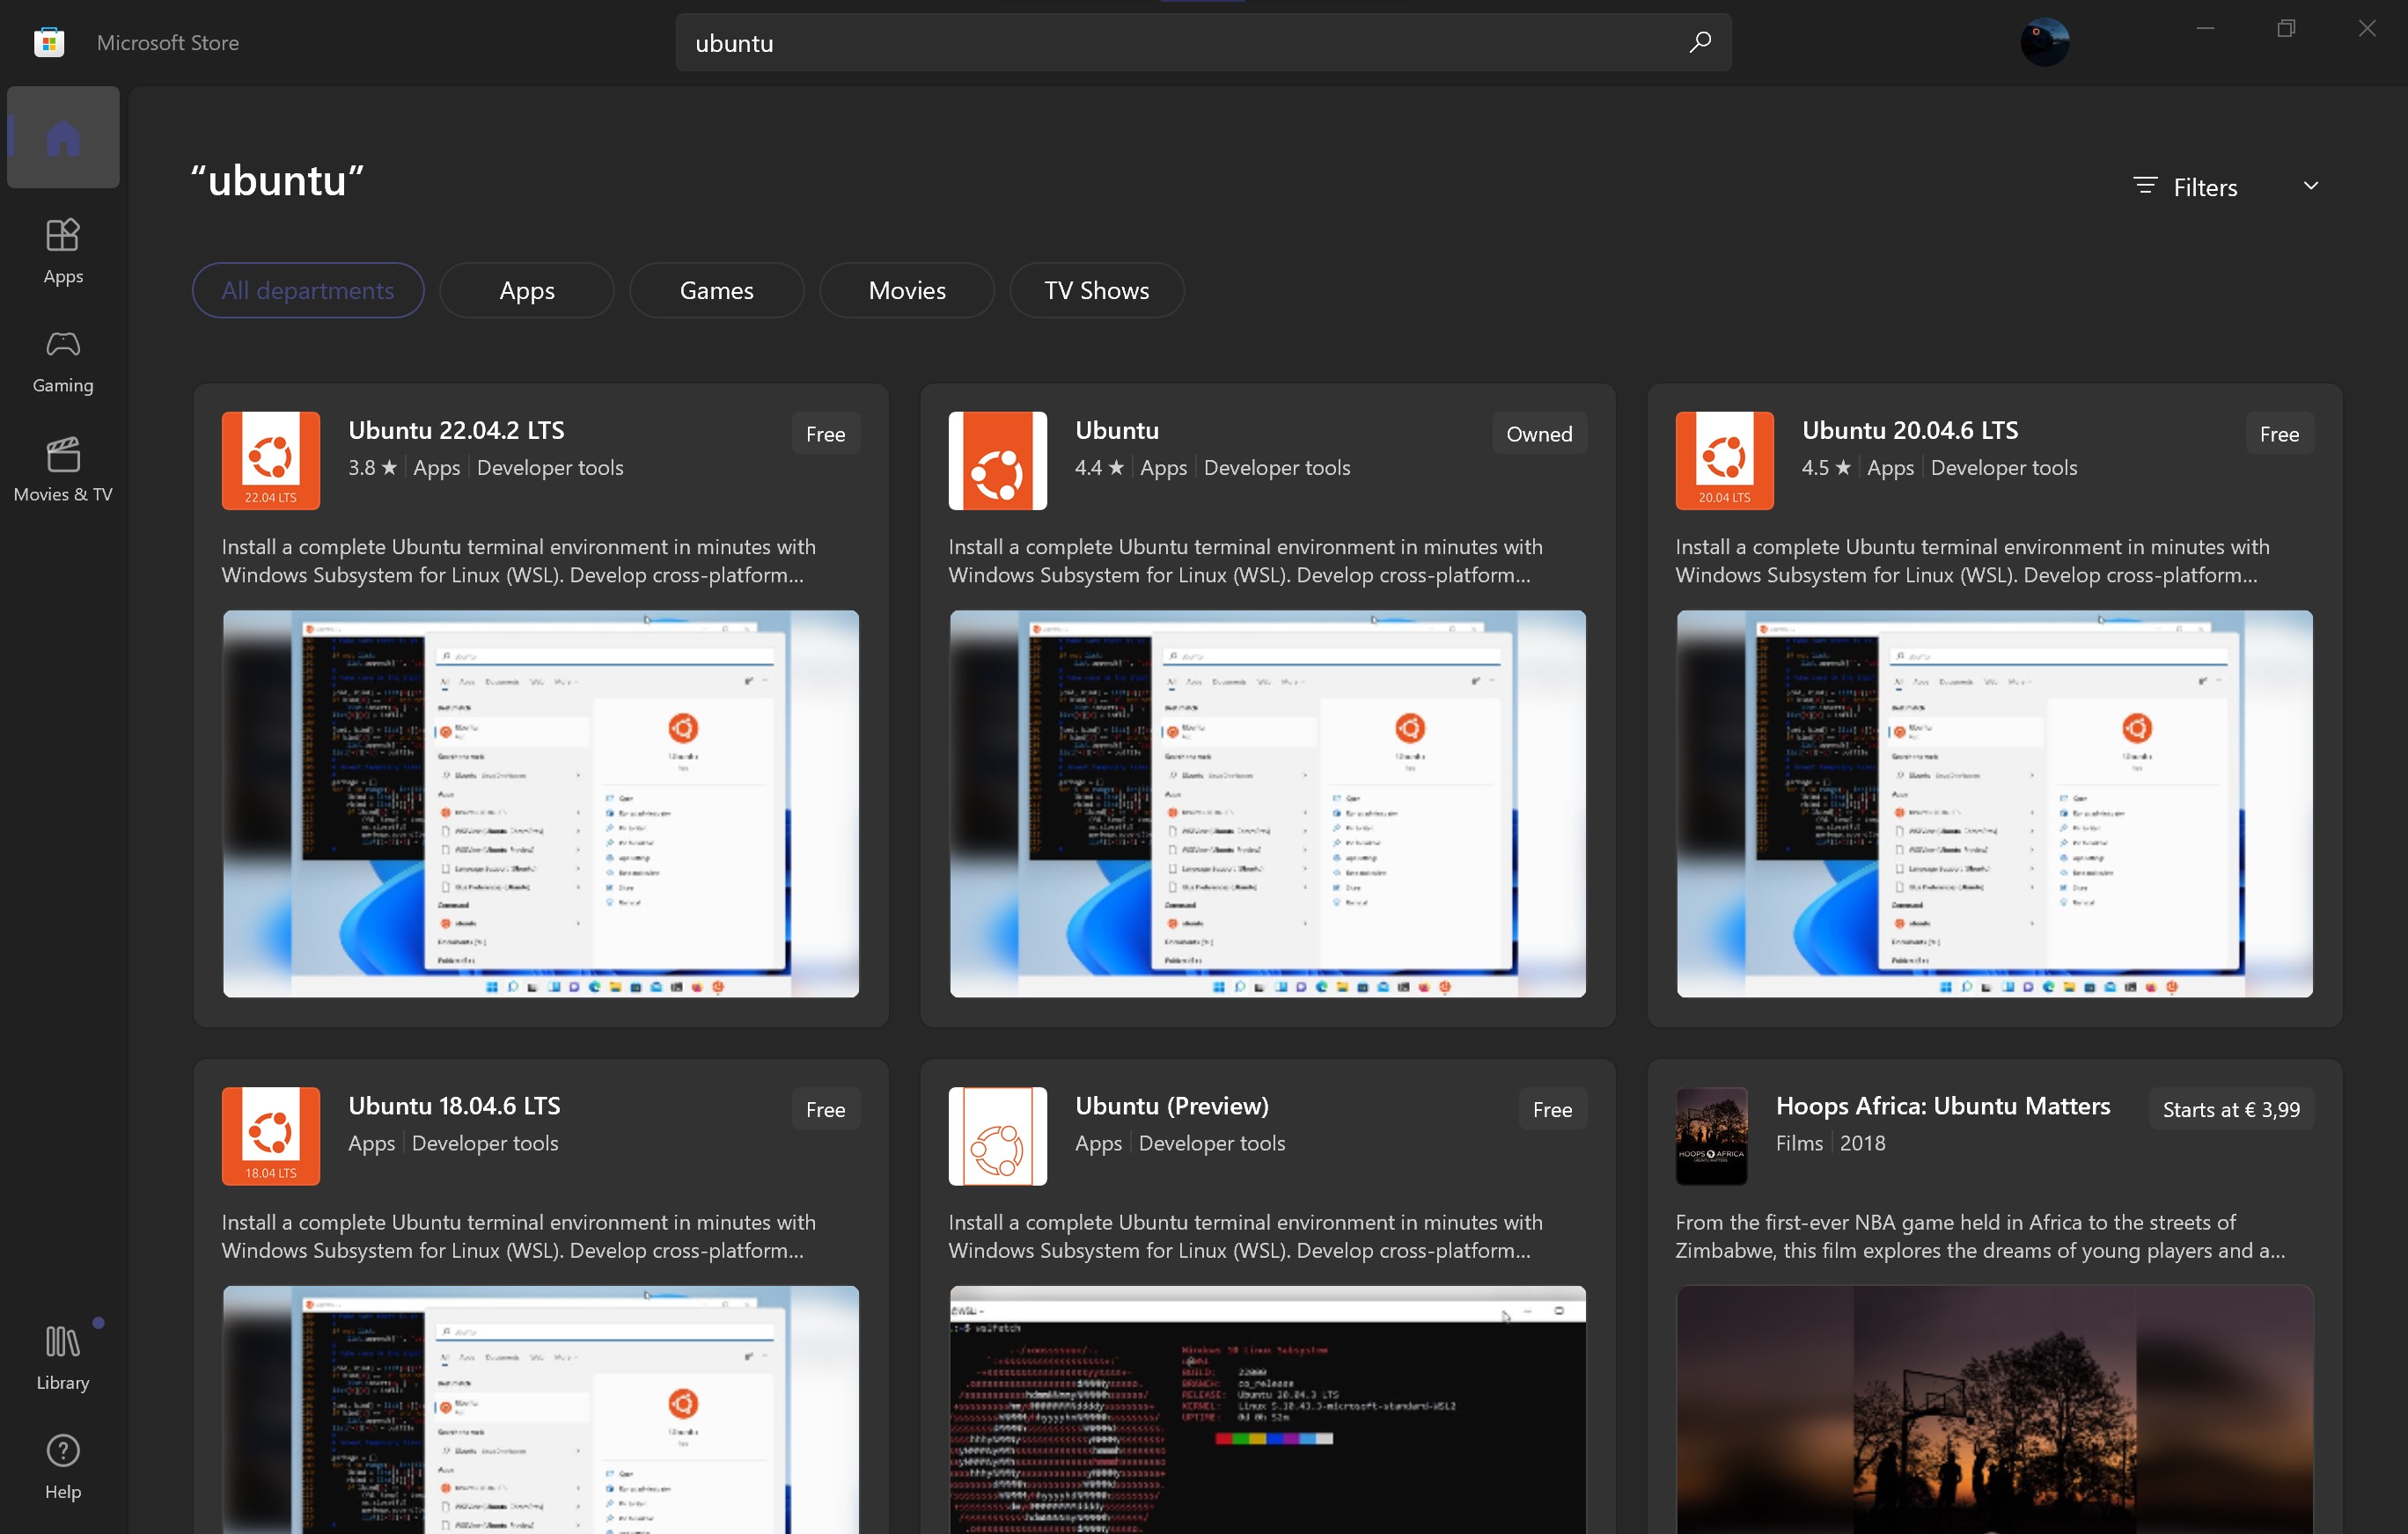Open Hoops Africa sunset film thumbnail
This screenshot has height=1534, width=2408.
point(1995,1410)
